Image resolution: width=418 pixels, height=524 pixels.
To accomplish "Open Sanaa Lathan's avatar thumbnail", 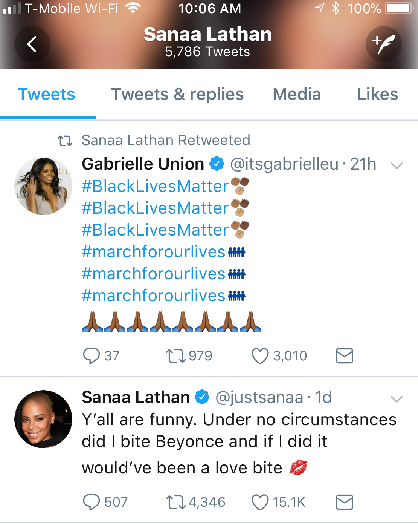I will 43,419.
